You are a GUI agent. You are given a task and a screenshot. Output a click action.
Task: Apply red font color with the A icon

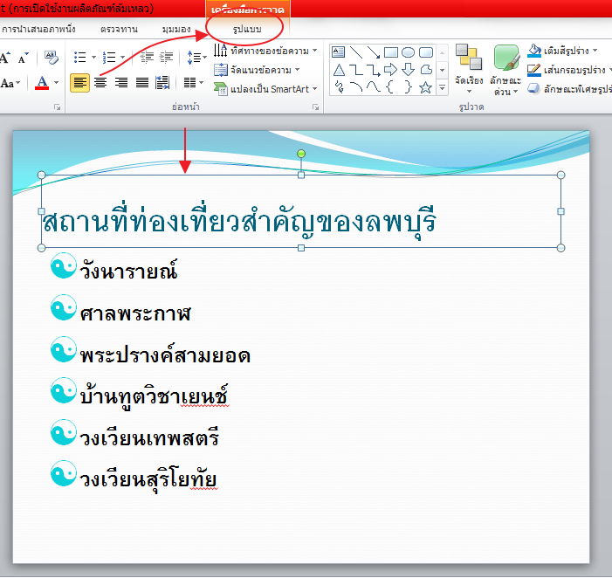click(42, 83)
